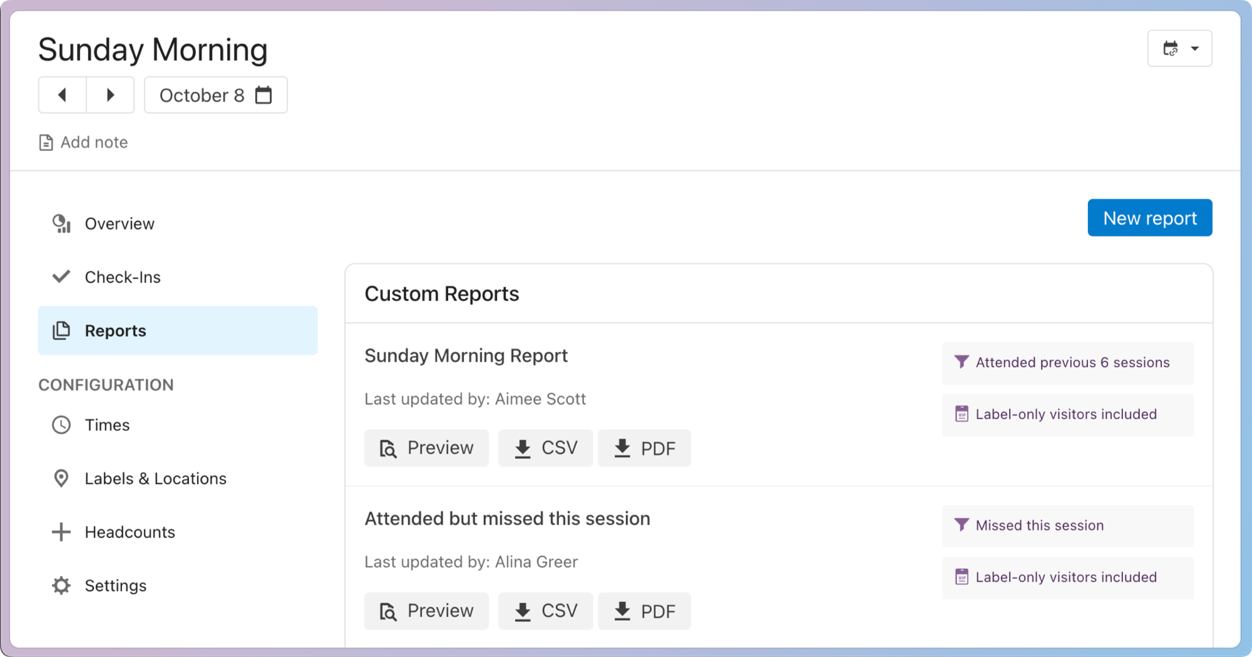
Task: Preview the Sunday Morning Report
Action: click(x=426, y=448)
